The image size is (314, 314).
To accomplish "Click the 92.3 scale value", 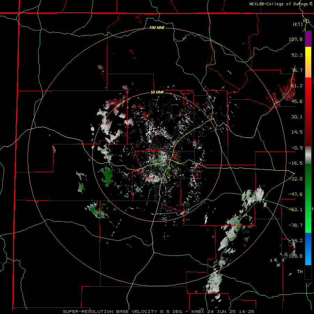I will 297,55.
